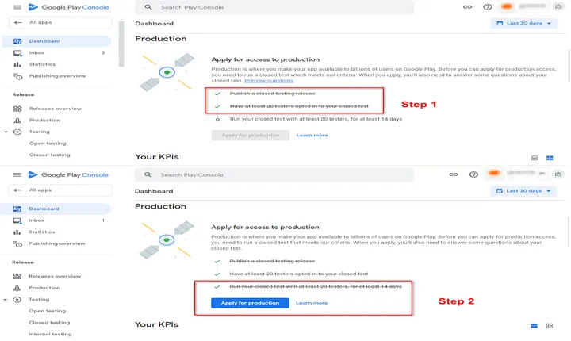Click the upper sidebar vertical scrollbar
Screen dimensions: 571x341
(x=121, y=44)
